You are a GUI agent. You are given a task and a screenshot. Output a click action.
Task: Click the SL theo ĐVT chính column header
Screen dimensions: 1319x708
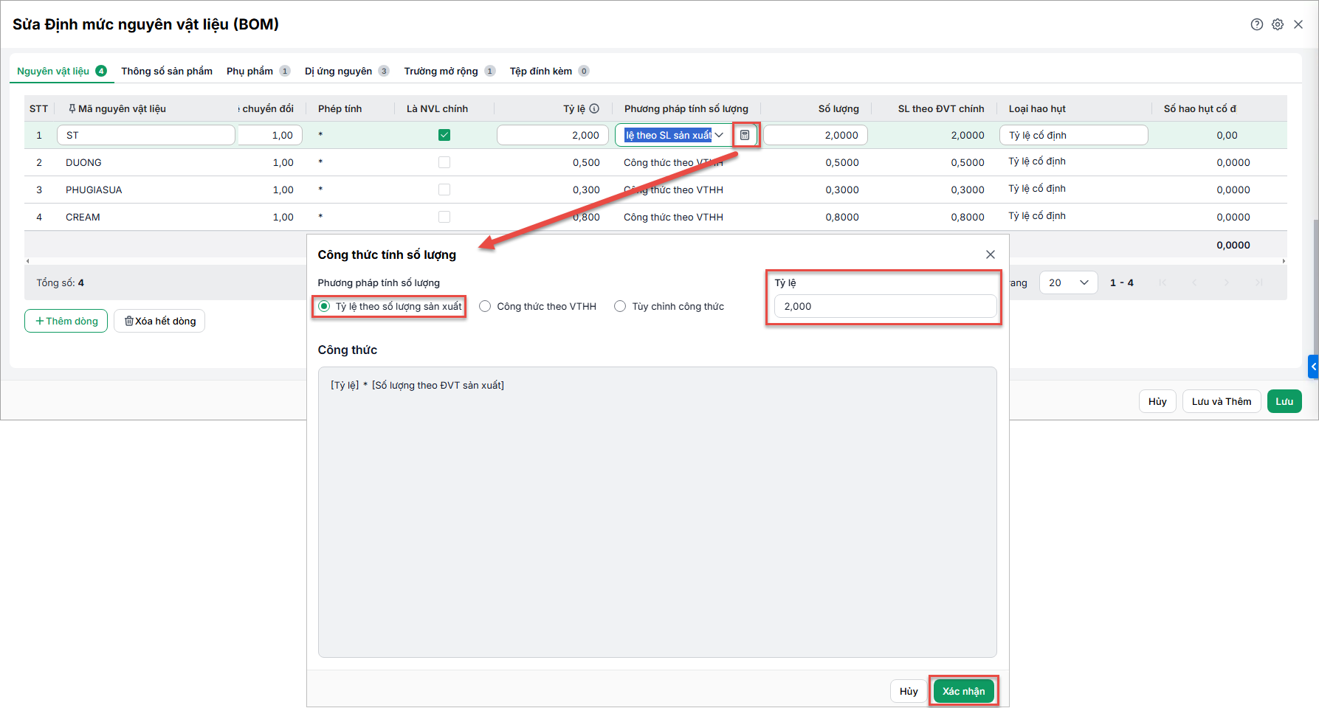pyautogui.click(x=941, y=108)
